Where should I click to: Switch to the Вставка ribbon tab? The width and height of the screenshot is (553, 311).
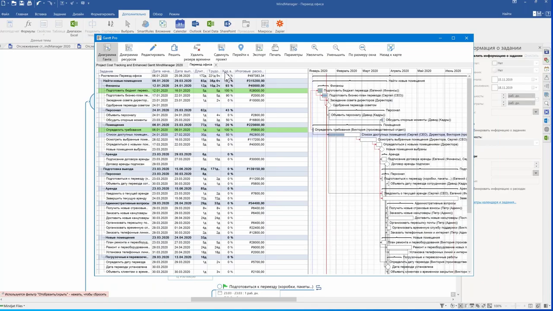41,14
